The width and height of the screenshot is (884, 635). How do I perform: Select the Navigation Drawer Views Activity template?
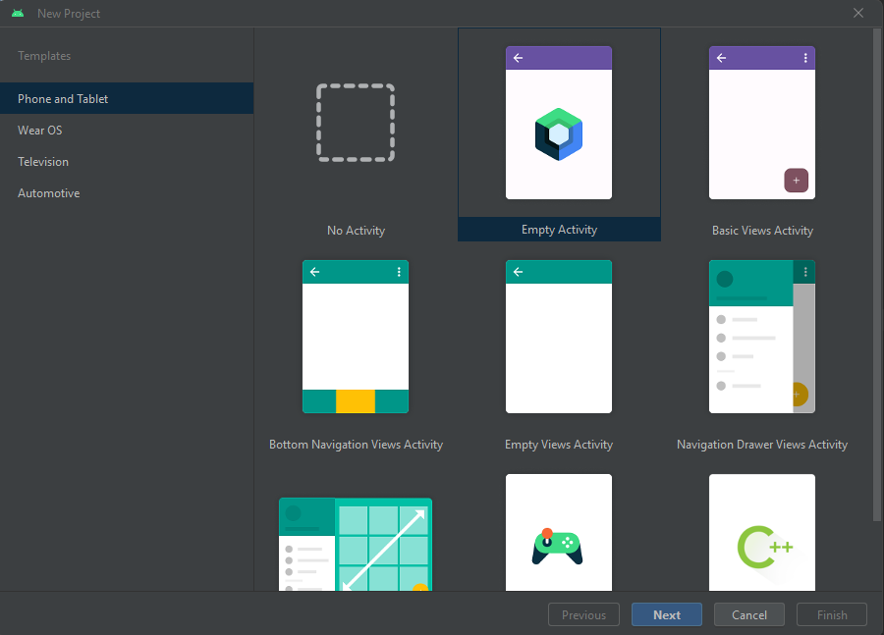(x=762, y=338)
